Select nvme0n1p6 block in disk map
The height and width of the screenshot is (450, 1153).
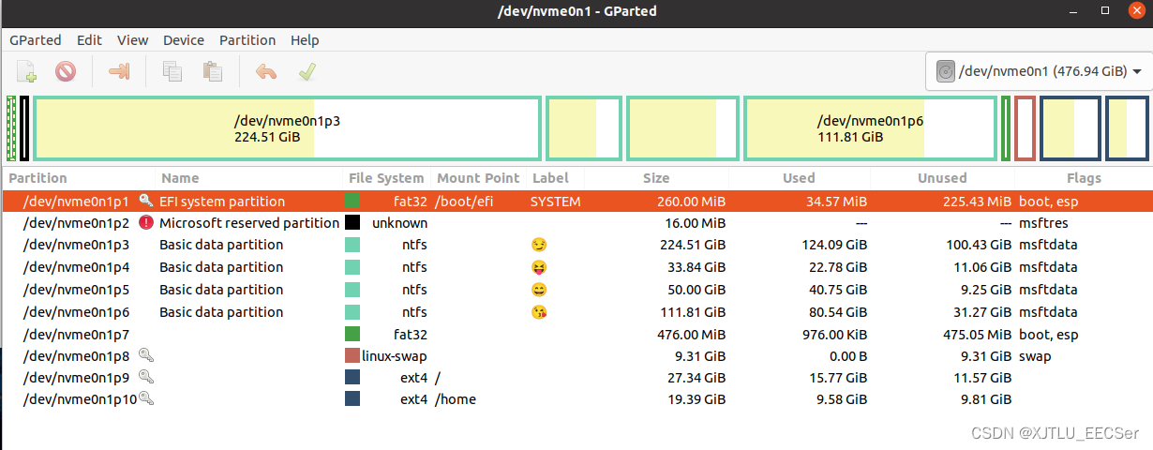870,128
